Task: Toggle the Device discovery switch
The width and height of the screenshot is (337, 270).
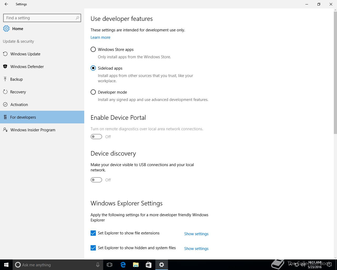Action: [x=96, y=180]
